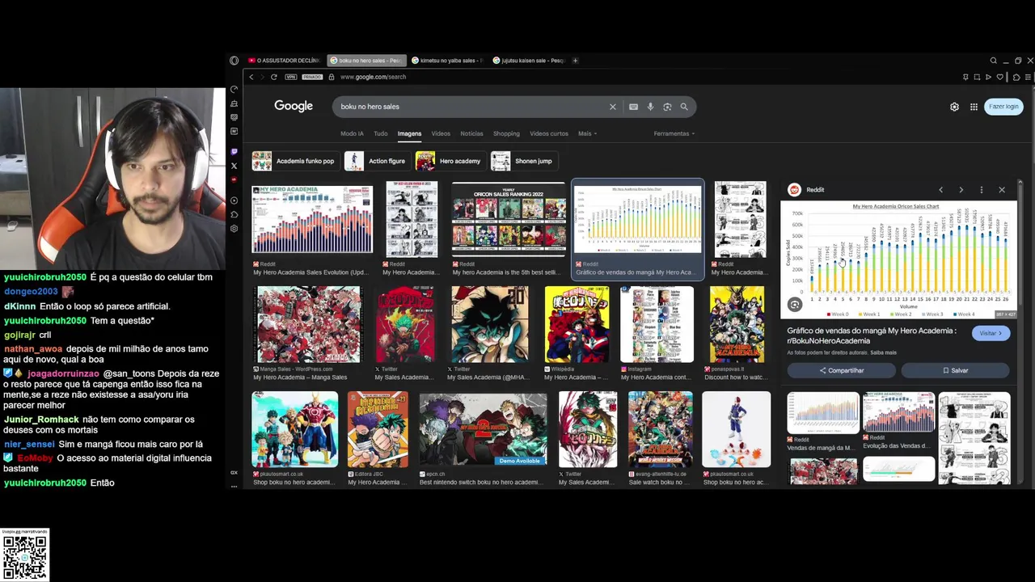Open the 'My Hero Academia Sales Evolution' chart thumbnail
The image size is (1035, 582).
pyautogui.click(x=312, y=218)
